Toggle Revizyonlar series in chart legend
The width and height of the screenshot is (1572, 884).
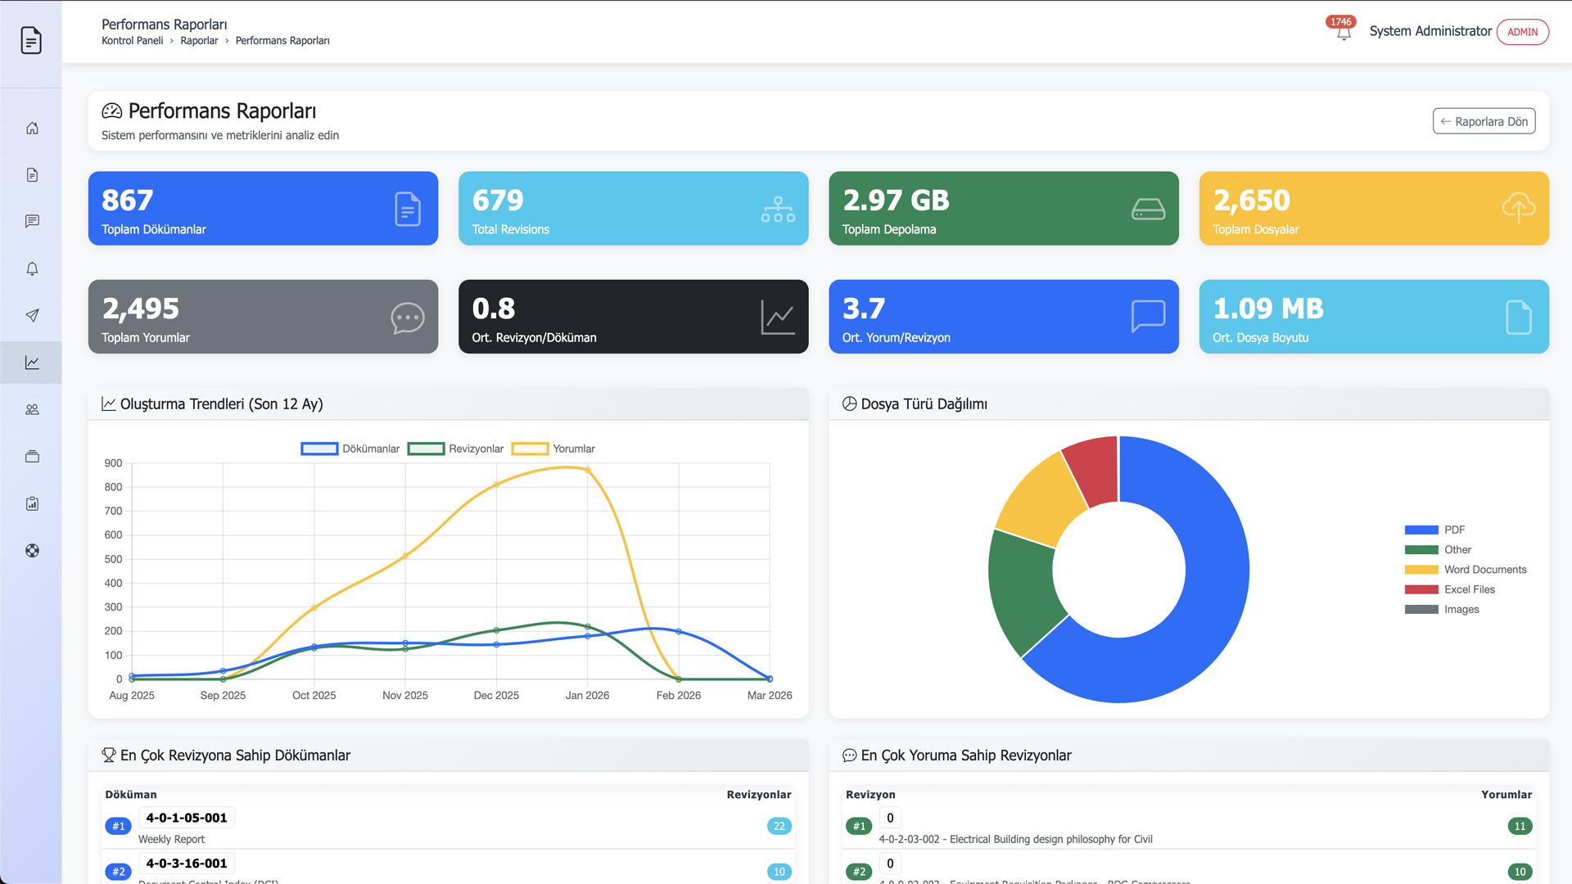click(456, 449)
